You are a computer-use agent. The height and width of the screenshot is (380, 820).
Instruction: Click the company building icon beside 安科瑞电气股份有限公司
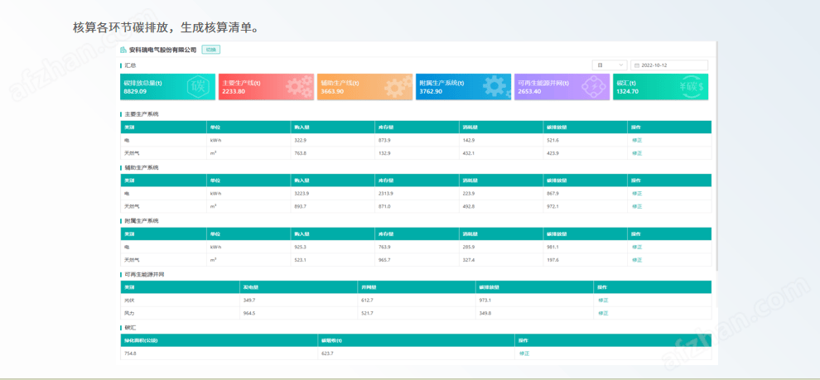click(x=124, y=51)
